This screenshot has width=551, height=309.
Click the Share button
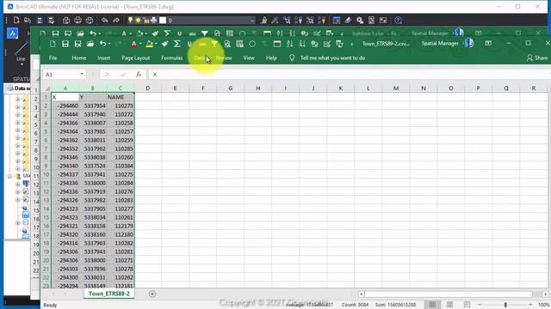(x=537, y=58)
